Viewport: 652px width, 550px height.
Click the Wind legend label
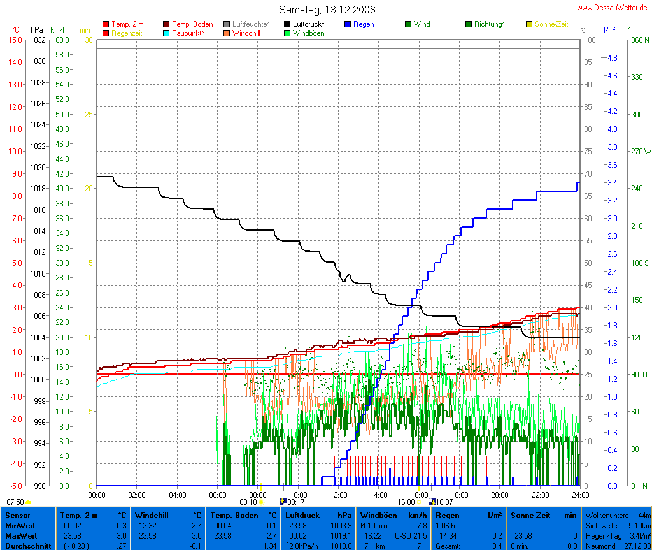(x=422, y=24)
